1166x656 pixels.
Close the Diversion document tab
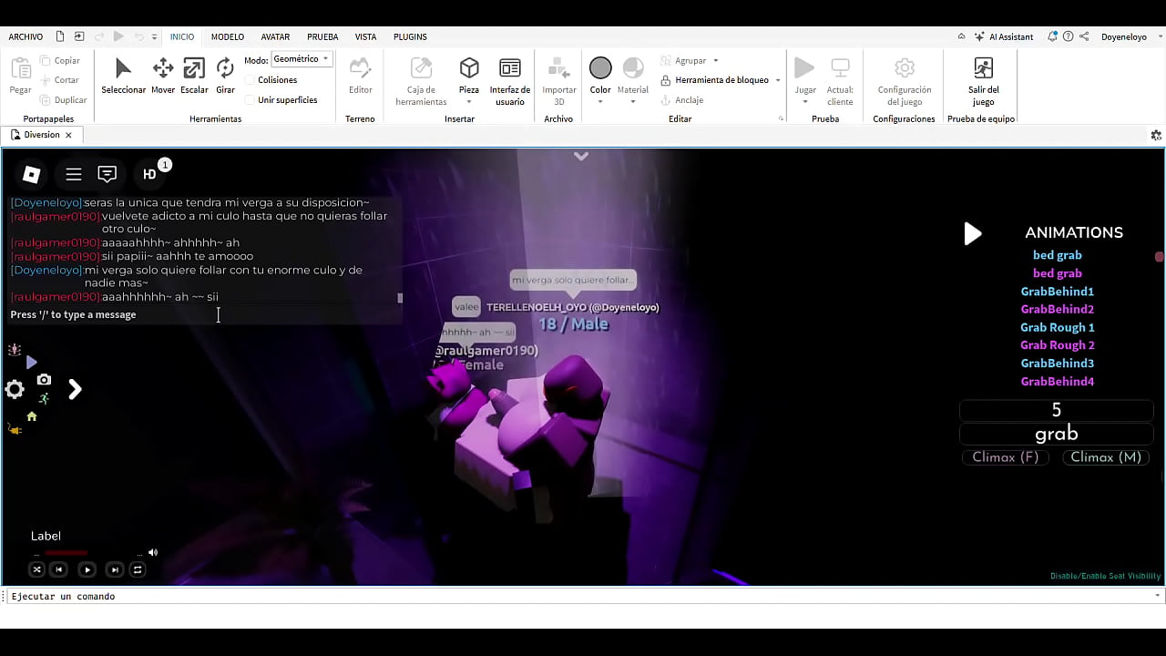tap(68, 135)
